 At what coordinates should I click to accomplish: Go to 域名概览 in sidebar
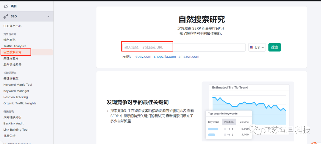10,40
